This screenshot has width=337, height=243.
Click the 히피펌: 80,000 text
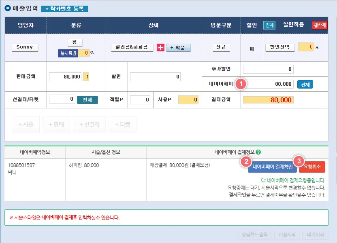pyautogui.click(x=84, y=165)
